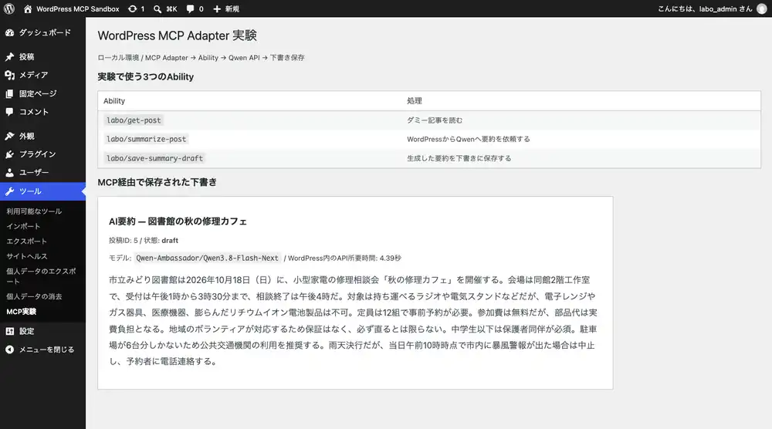
Task: Click the labo/save-summary-draft ability cell
Action: point(154,158)
